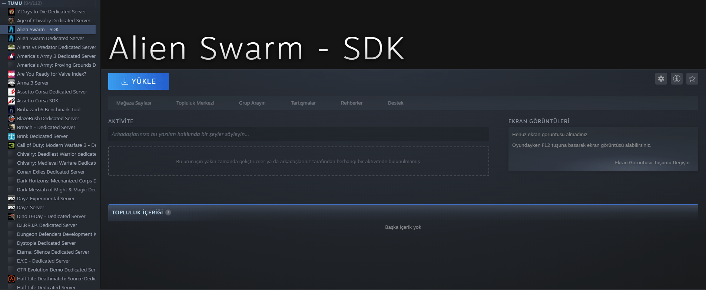
Task: Go to Topluluk Merkezi
Action: pyautogui.click(x=195, y=103)
